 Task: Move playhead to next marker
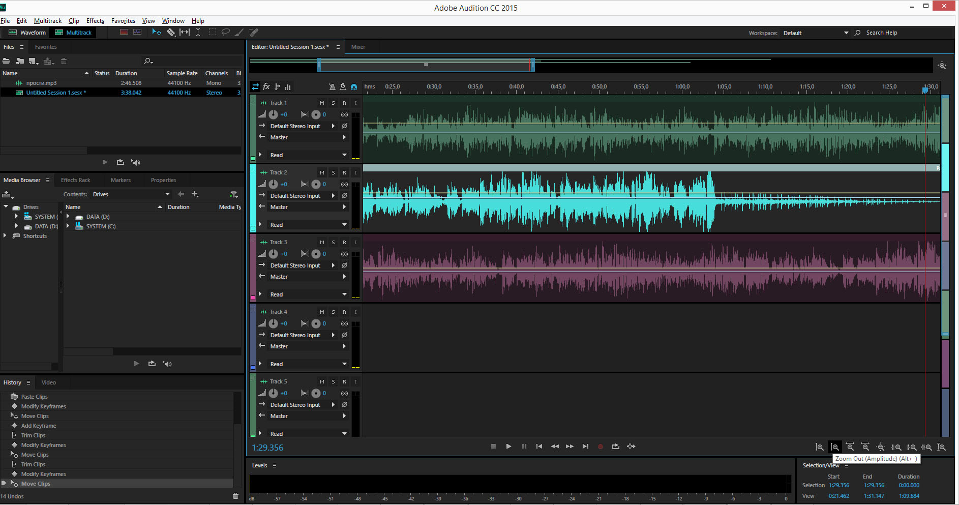585,447
